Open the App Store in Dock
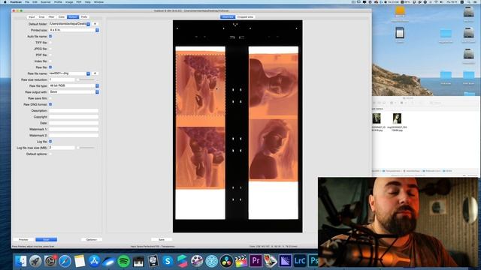 coord(94,261)
